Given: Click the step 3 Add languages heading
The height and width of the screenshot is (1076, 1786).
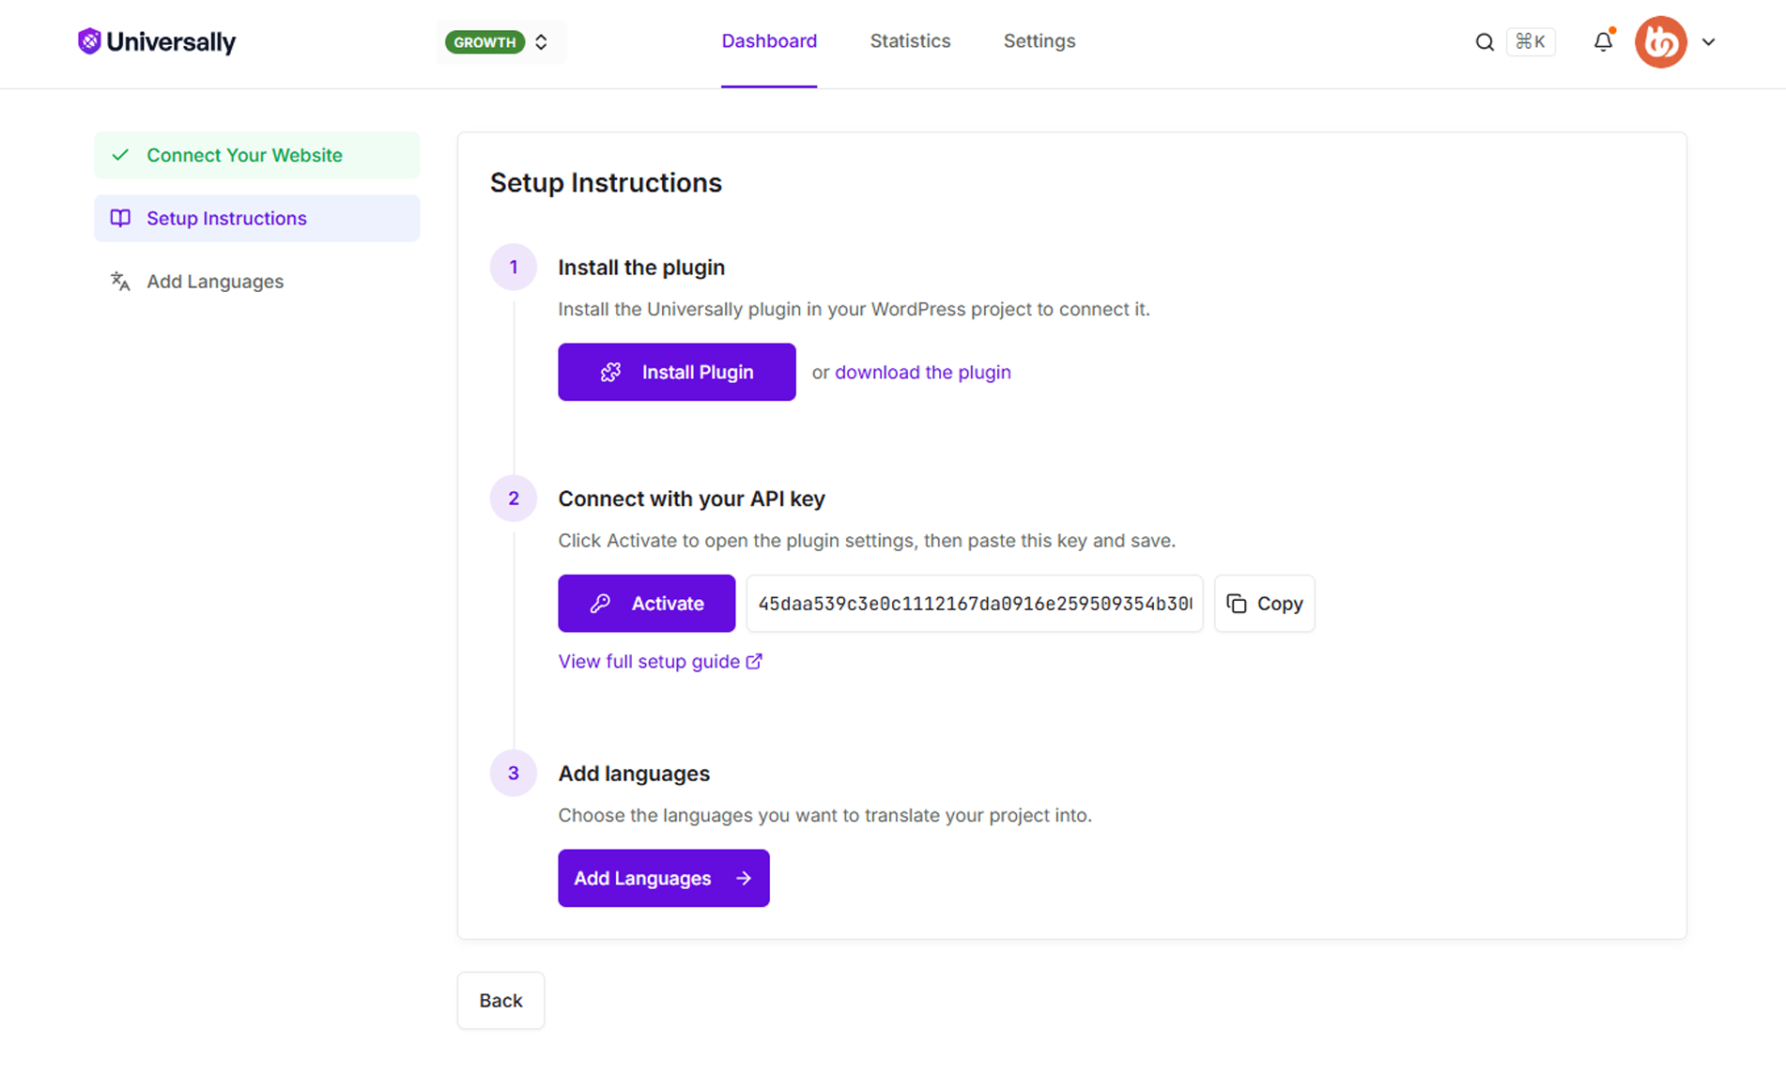Looking at the screenshot, I should pos(634,774).
